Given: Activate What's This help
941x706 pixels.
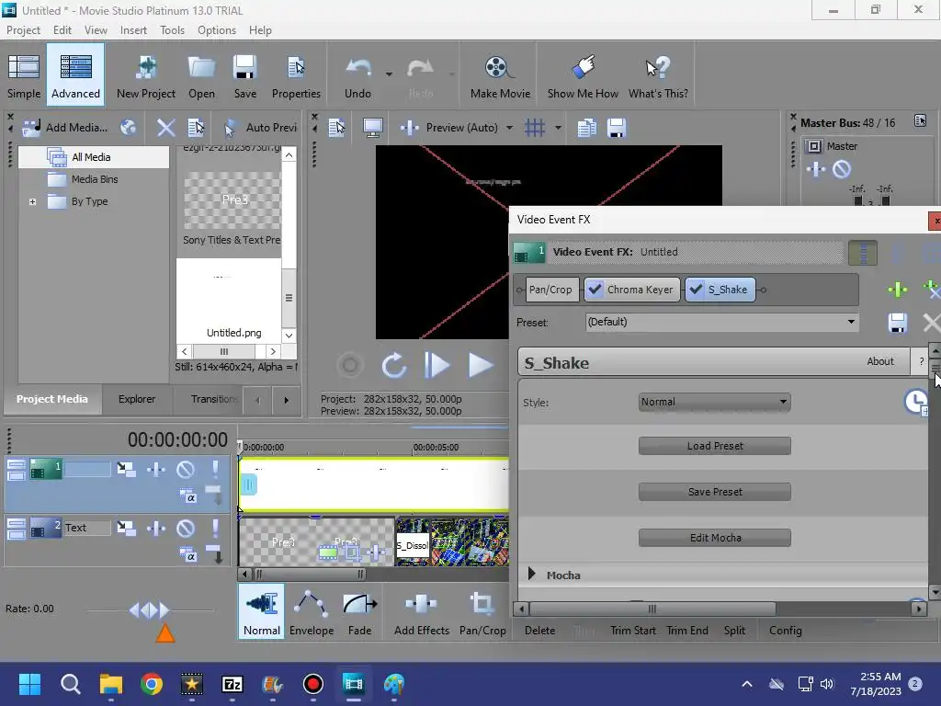Looking at the screenshot, I should 658,75.
